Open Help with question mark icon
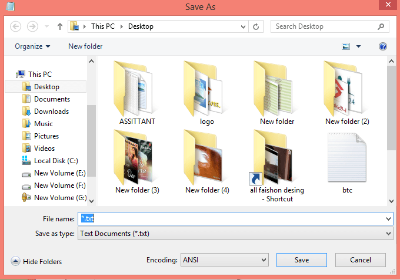Screen dimensions: 400x280 [383, 46]
